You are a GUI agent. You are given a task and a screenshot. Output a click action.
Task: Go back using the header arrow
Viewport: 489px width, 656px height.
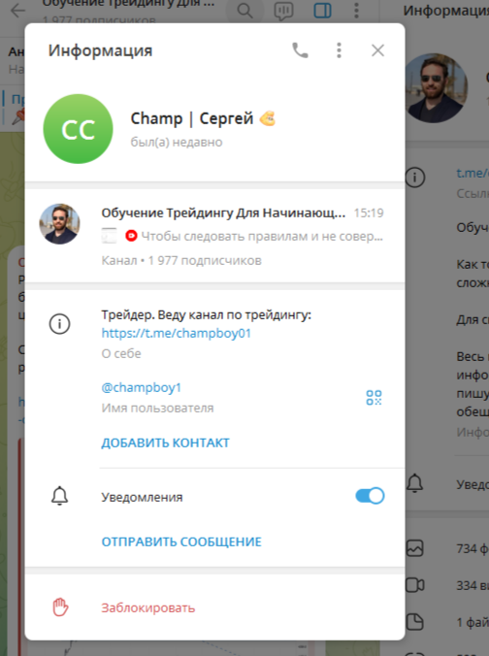click(18, 11)
